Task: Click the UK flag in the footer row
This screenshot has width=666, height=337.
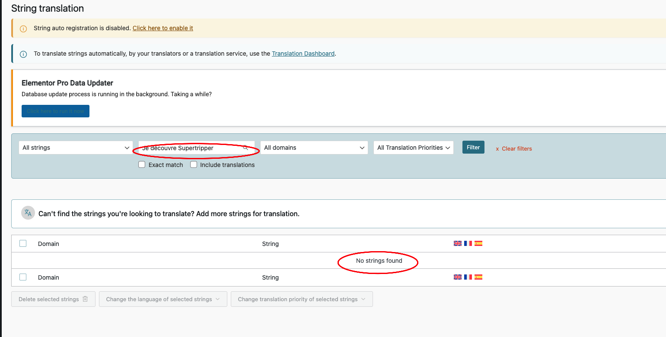Action: point(458,277)
